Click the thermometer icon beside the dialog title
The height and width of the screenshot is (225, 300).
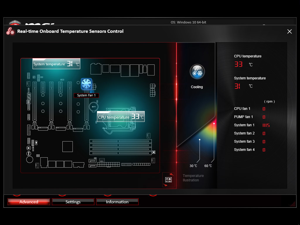pos(10,31)
